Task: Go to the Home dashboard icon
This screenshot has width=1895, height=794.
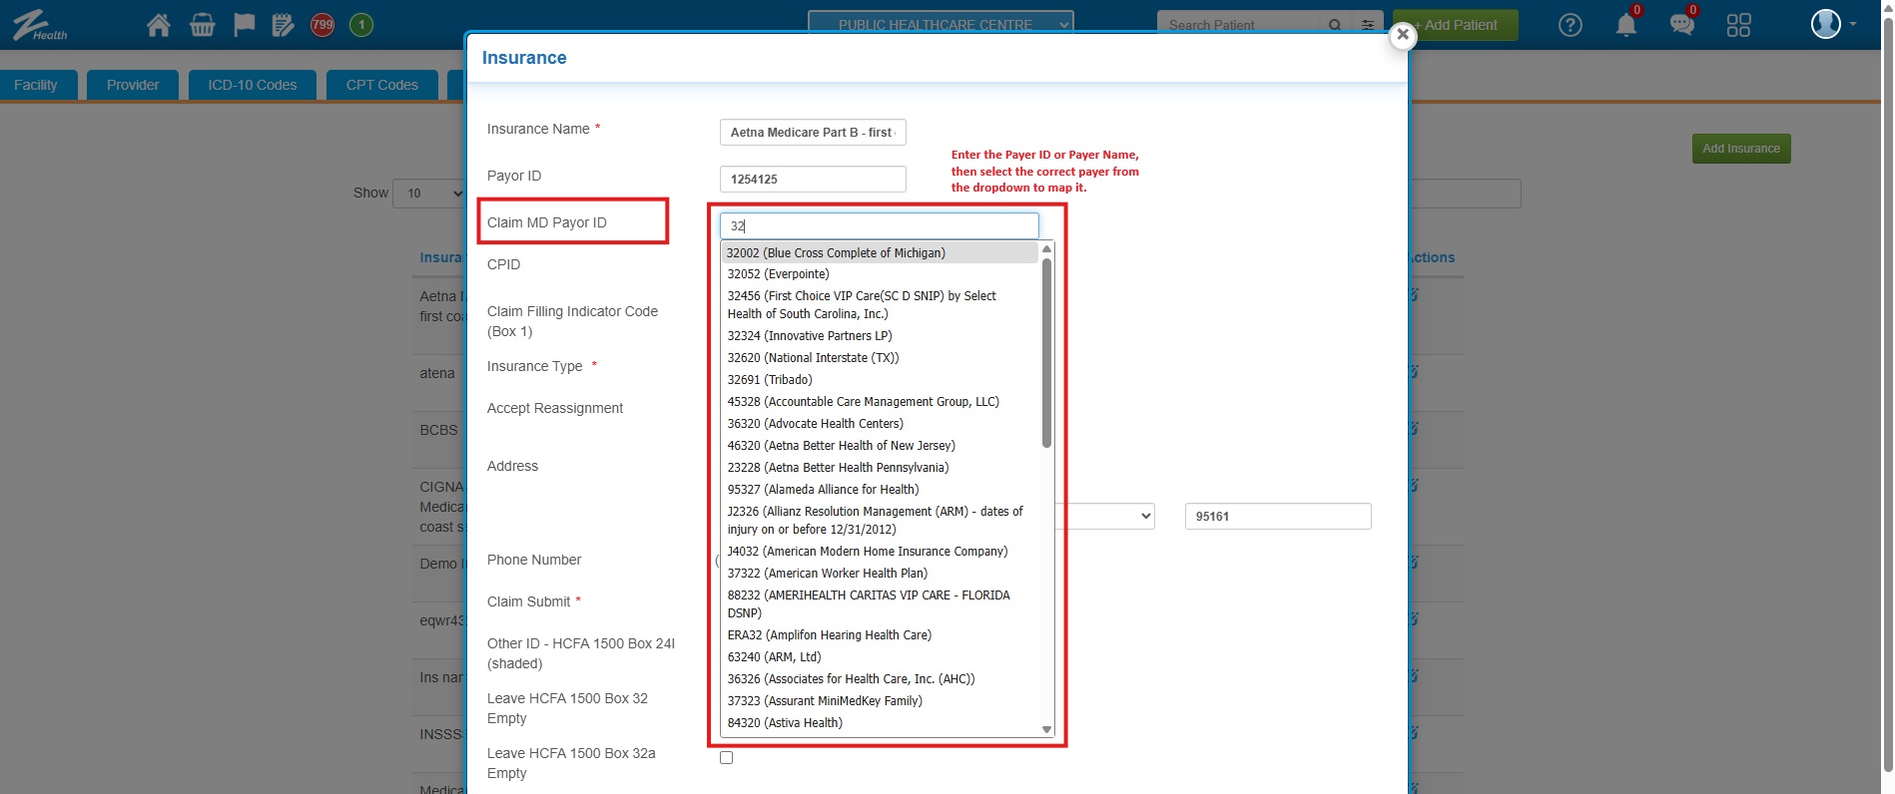Action: click(x=158, y=25)
